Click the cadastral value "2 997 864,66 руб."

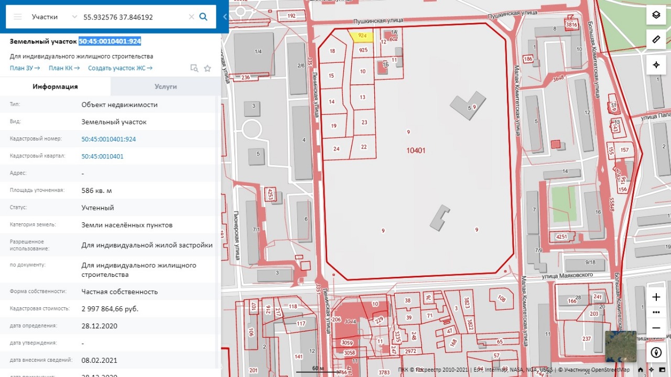pos(110,309)
